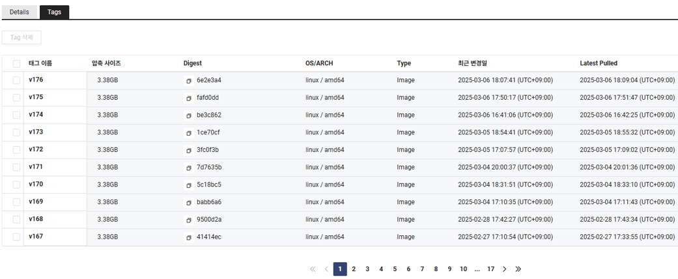Go to page 2
Viewport: 678px width, 279px height.
[353, 269]
